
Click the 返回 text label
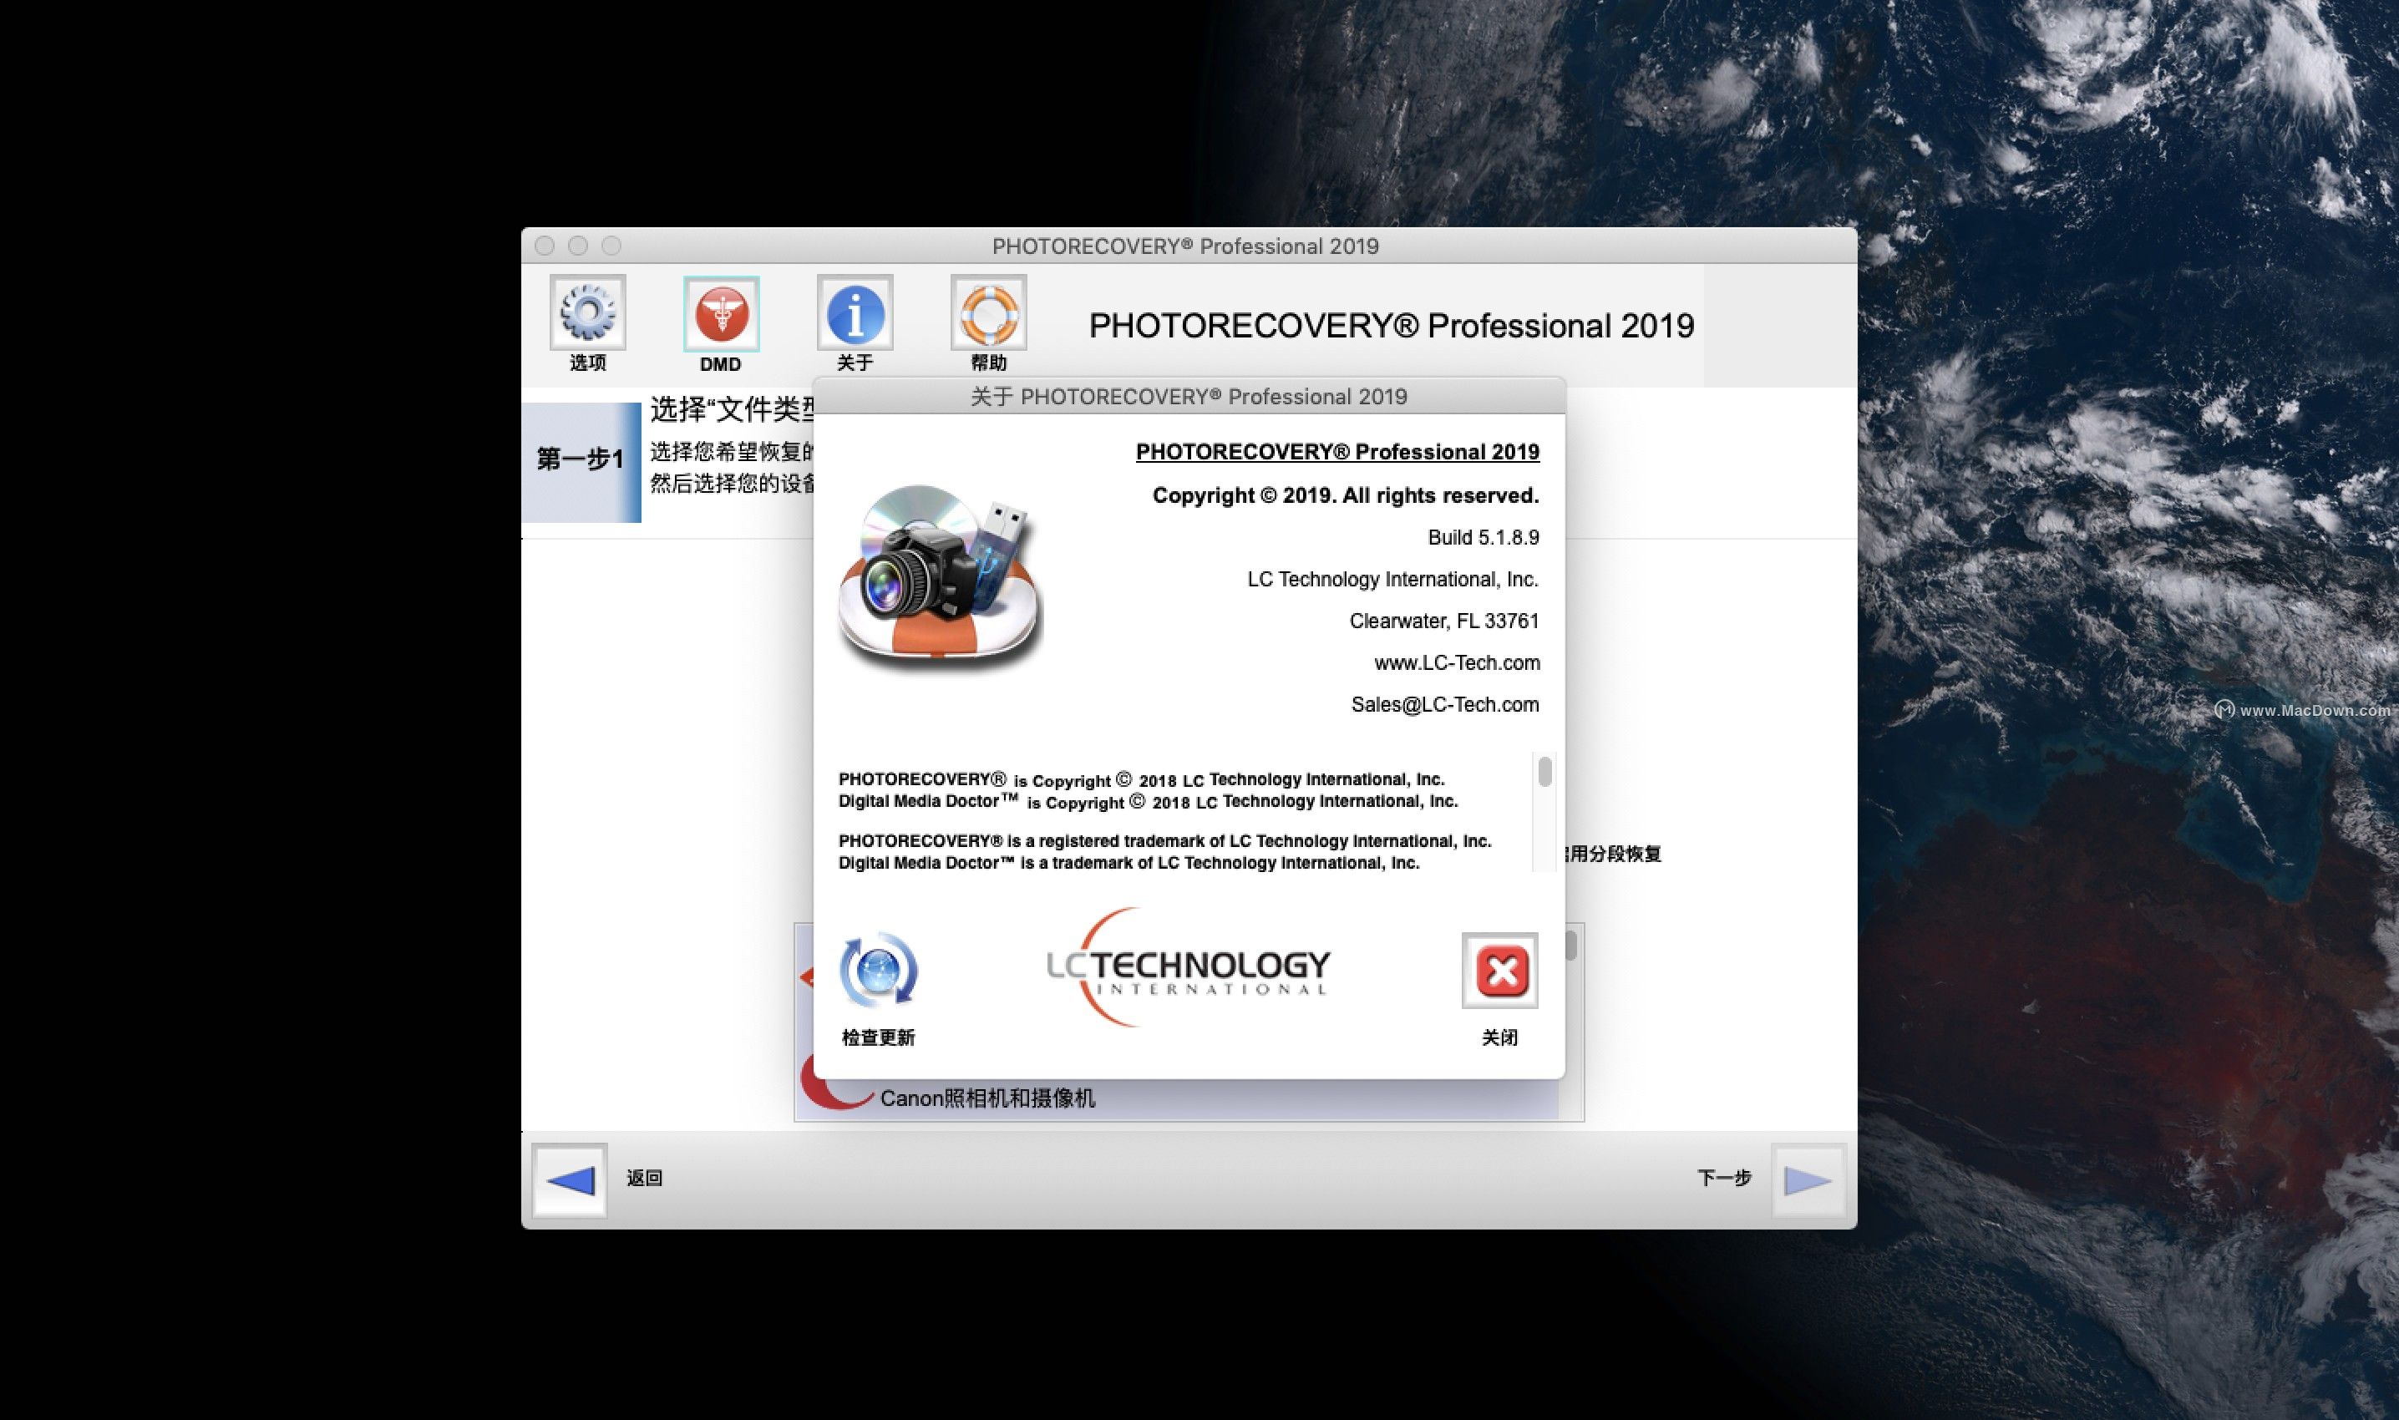pyautogui.click(x=644, y=1179)
